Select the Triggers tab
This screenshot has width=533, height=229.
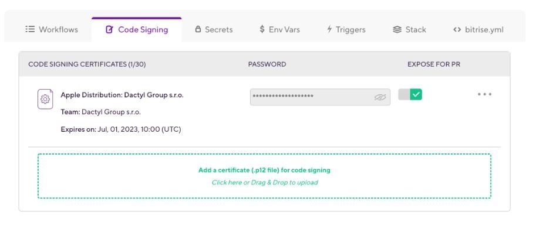pos(346,29)
